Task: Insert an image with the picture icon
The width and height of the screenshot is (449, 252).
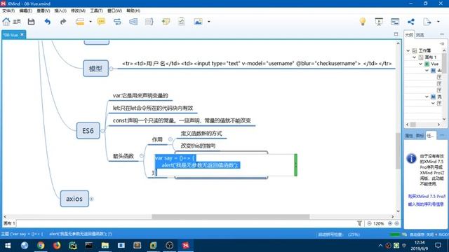Action: pyautogui.click(x=198, y=22)
